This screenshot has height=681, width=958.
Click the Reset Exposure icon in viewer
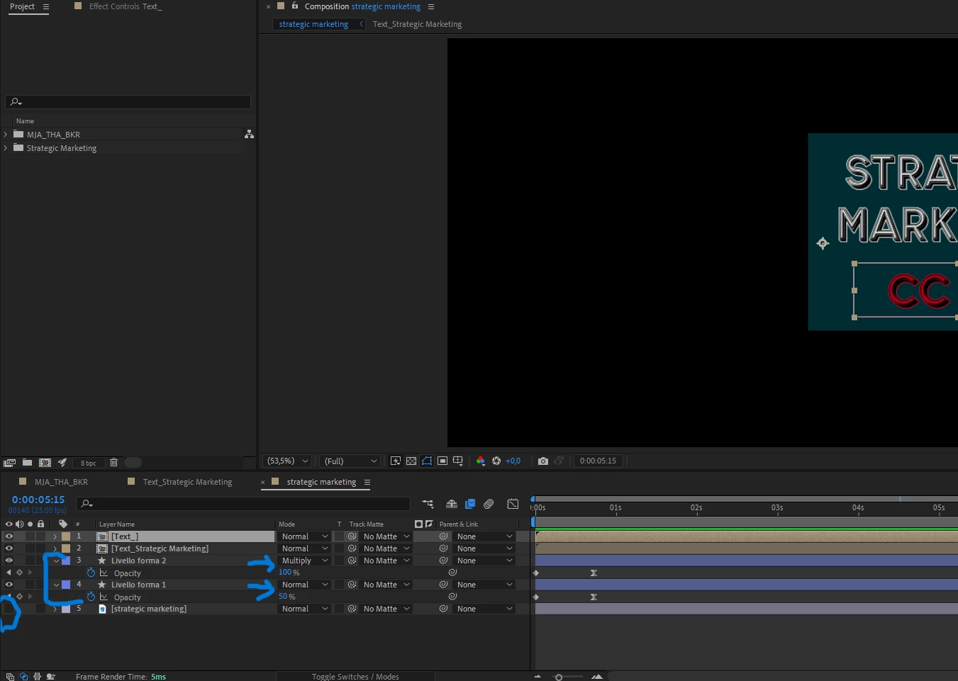click(x=496, y=461)
